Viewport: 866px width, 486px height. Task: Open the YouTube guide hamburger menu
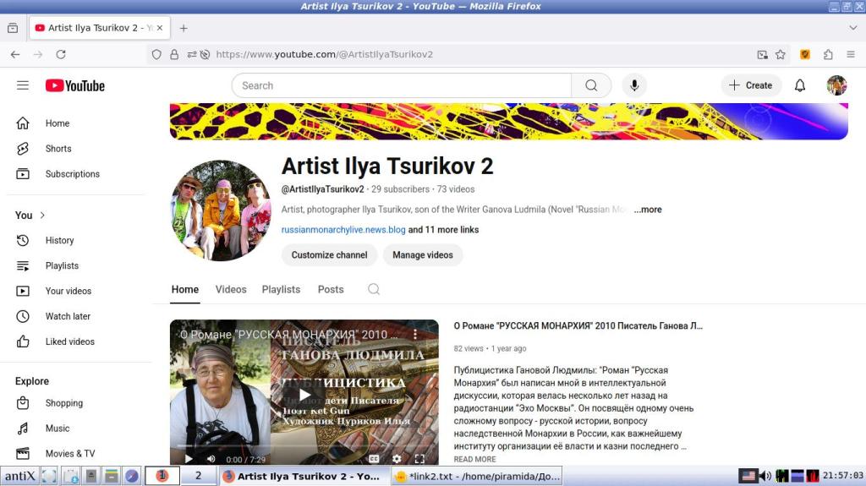point(23,85)
